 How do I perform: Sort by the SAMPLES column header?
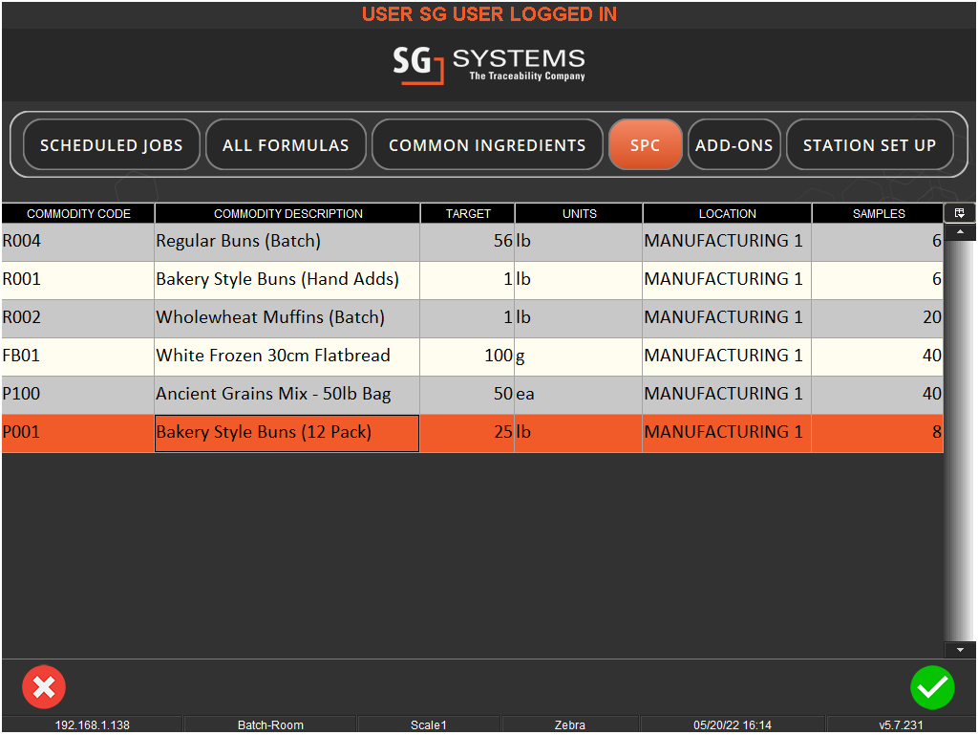pos(877,213)
